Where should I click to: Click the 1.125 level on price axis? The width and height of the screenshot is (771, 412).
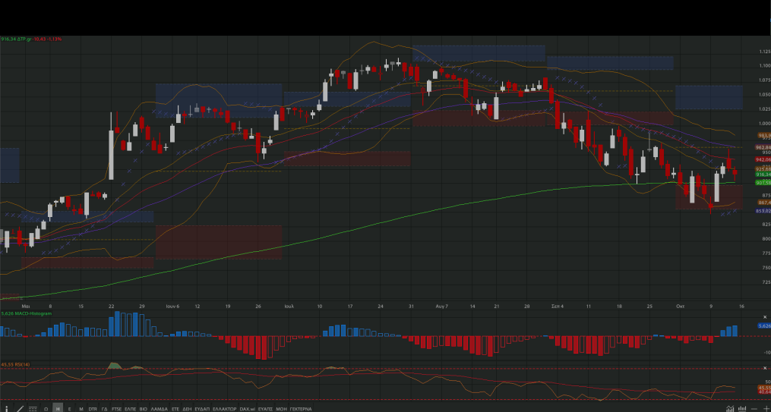[x=765, y=51]
